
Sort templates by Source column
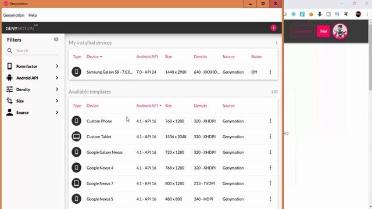[x=228, y=106]
